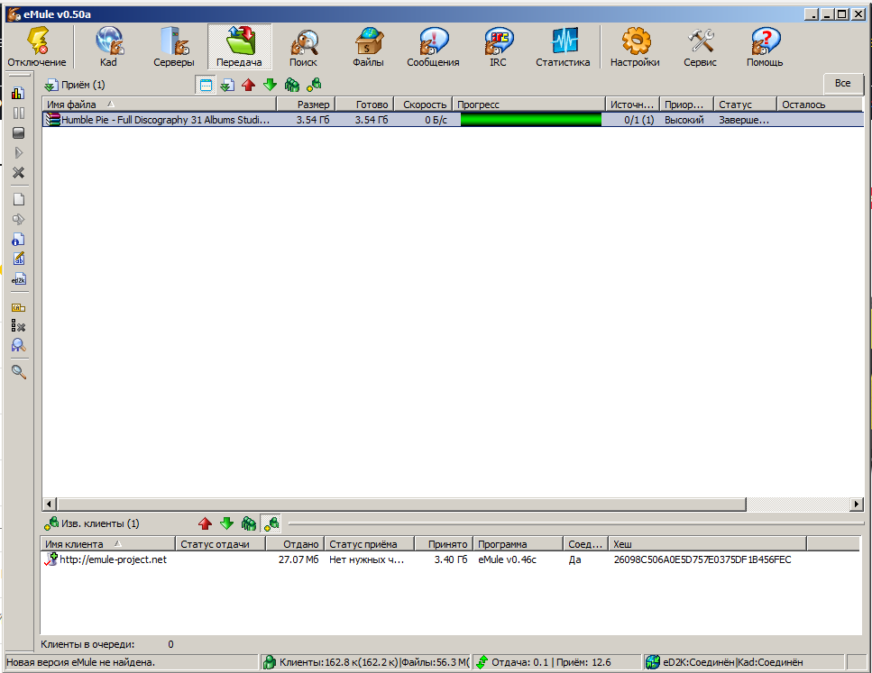
Task: Click the green progress bar of Humble Pie
Action: [530, 120]
